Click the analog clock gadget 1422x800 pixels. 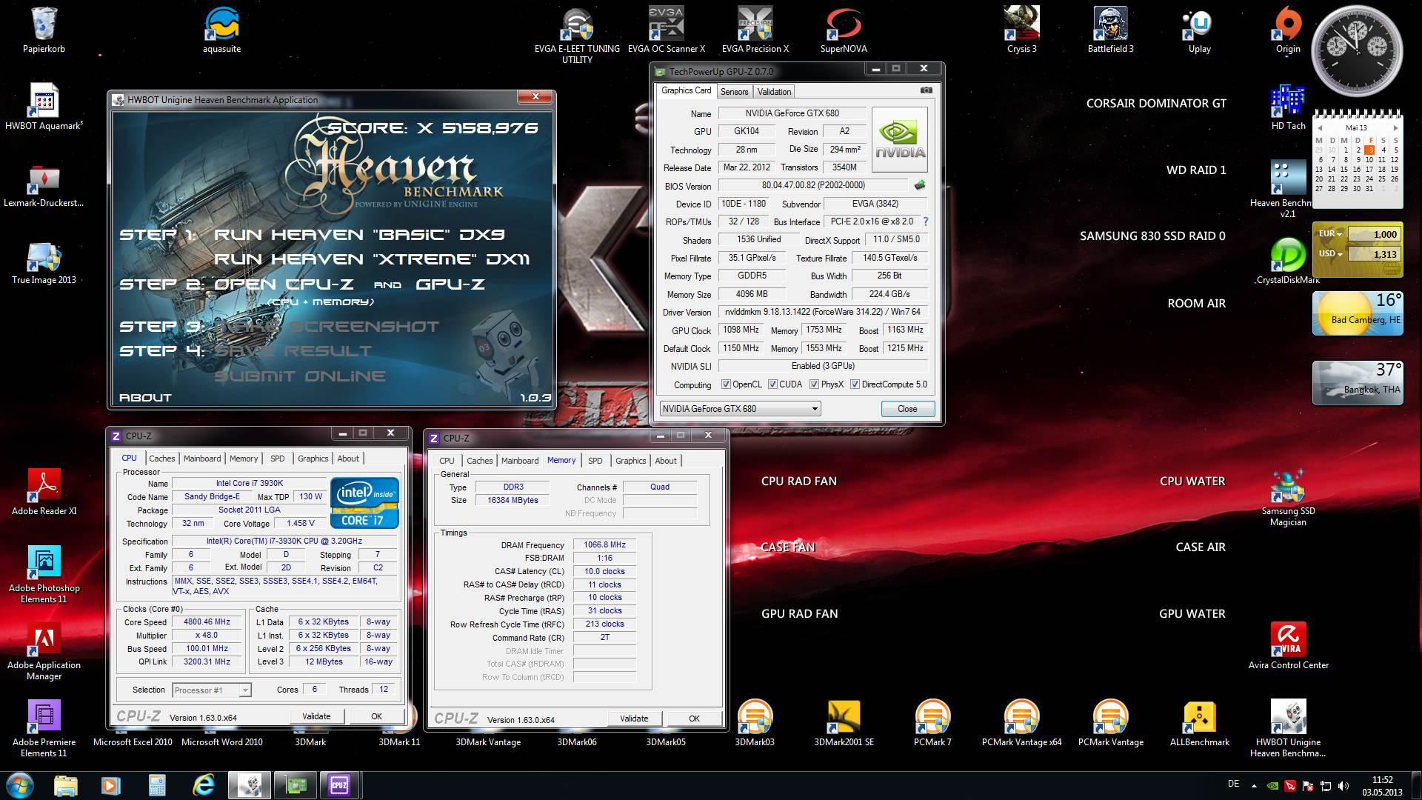pos(1357,52)
